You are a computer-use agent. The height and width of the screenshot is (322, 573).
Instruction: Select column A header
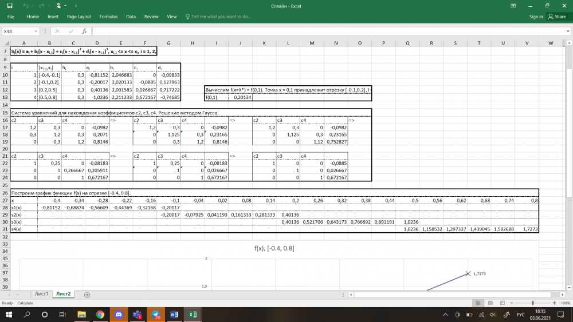[x=23, y=43]
